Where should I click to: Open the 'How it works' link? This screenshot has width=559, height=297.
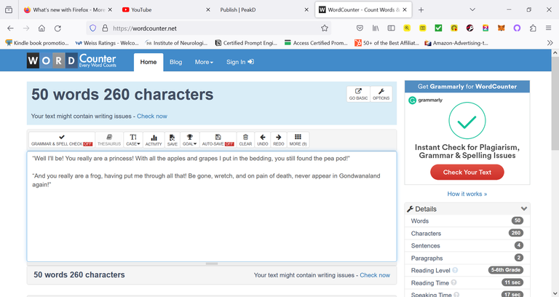467,194
